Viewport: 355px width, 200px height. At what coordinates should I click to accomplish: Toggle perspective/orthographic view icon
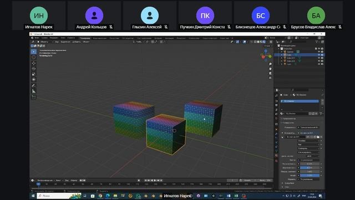[x=270, y=78]
